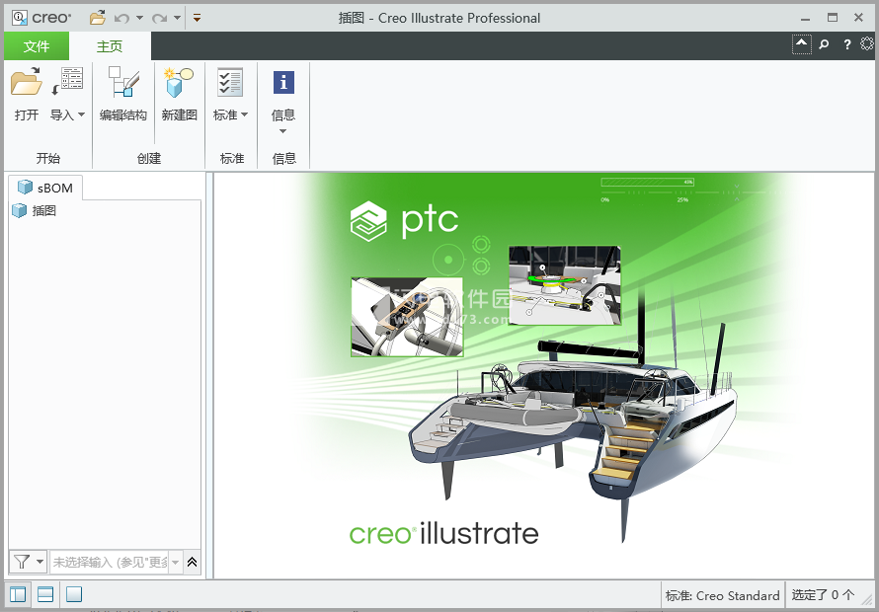Open 编辑结构 (Edit Structure) tool
Screen dimensions: 879x612
tap(123, 82)
